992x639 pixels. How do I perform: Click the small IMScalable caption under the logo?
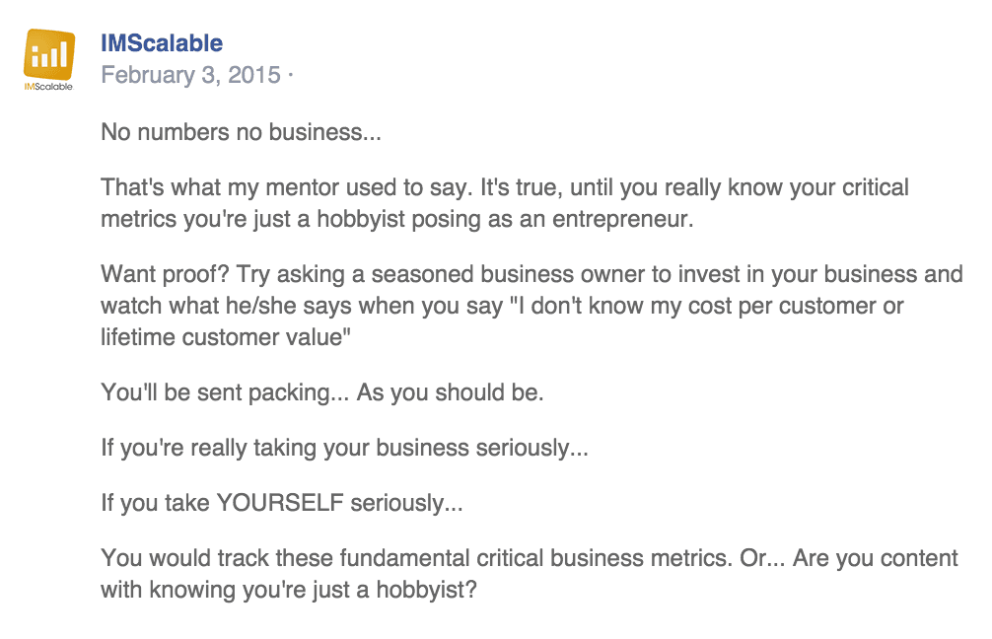49,87
